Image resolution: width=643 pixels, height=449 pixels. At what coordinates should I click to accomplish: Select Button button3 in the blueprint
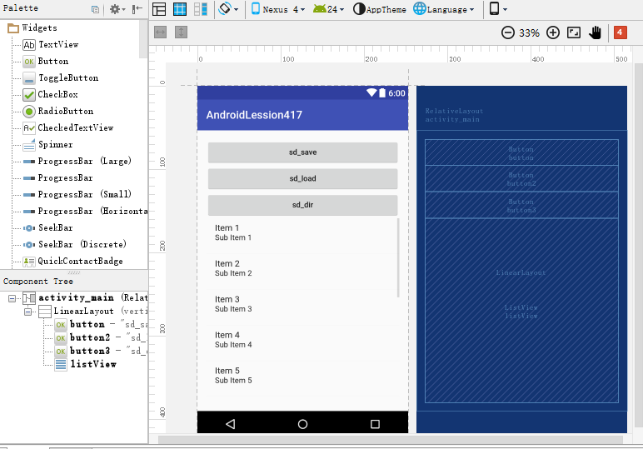(521, 206)
